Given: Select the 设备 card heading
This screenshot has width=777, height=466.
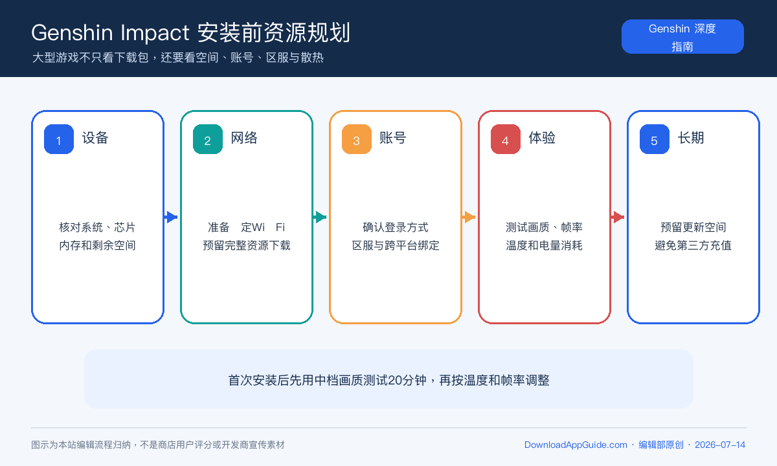Looking at the screenshot, I should coord(95,138).
